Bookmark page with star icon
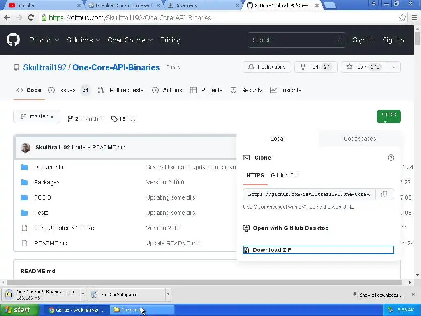 click(x=402, y=18)
